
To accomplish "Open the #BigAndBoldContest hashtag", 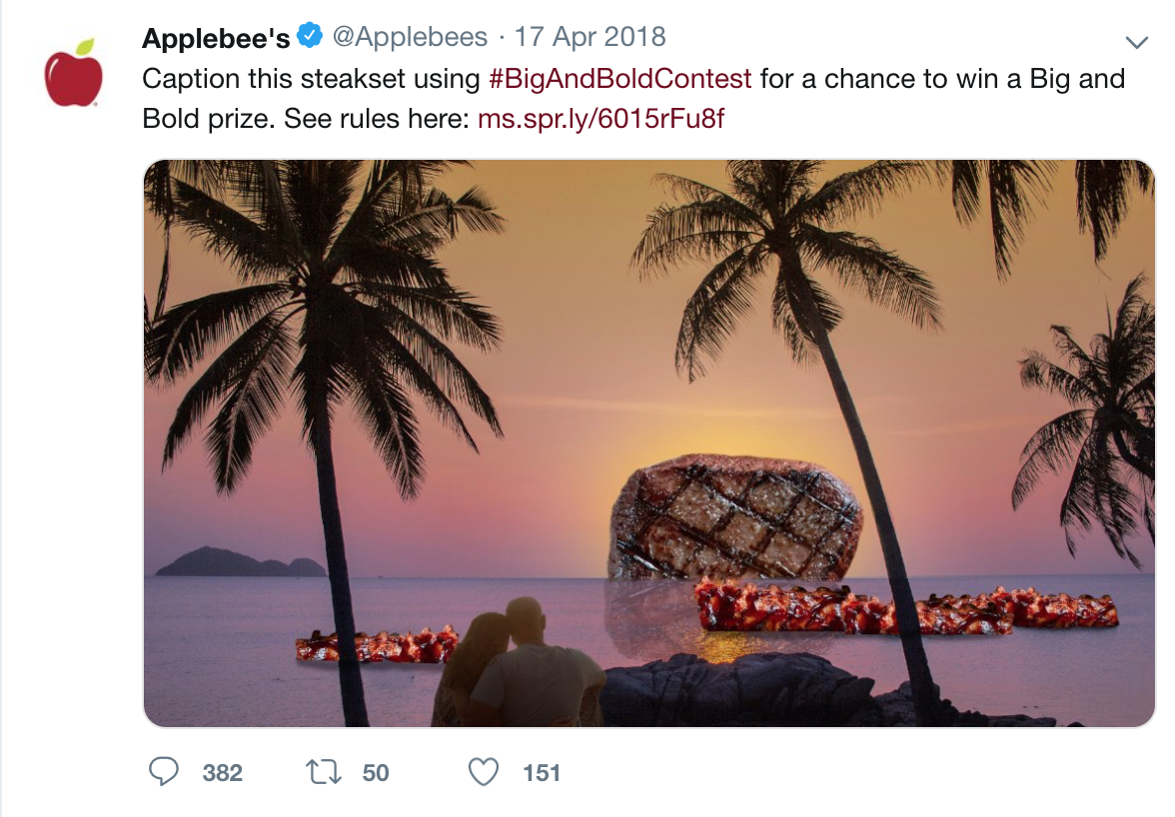I will point(619,79).
